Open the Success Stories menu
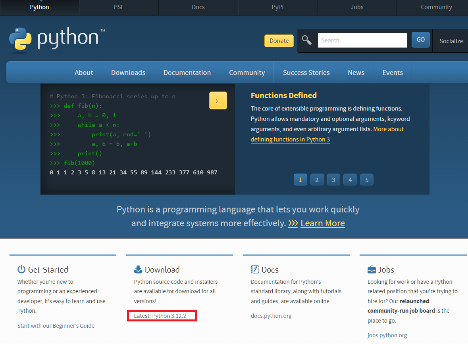The image size is (468, 344). 306,73
